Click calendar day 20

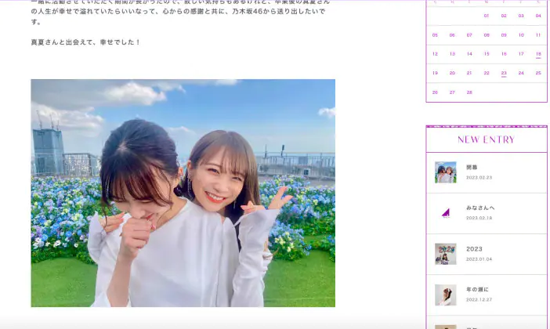pos(452,73)
